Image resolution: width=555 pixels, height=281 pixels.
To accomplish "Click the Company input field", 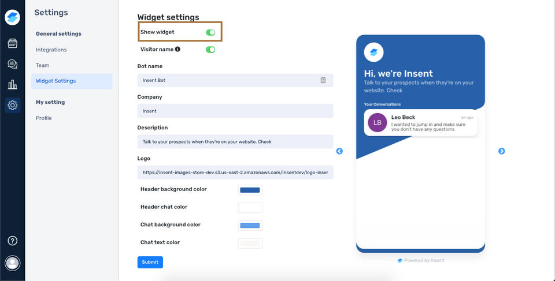I will tap(235, 111).
